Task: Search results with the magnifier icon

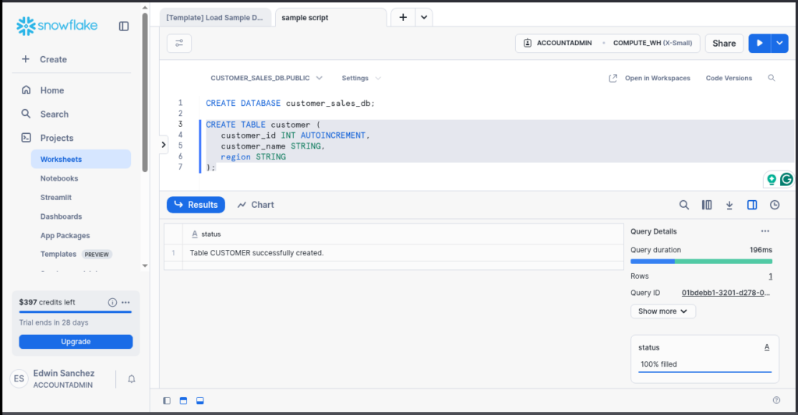Action: [x=684, y=205]
